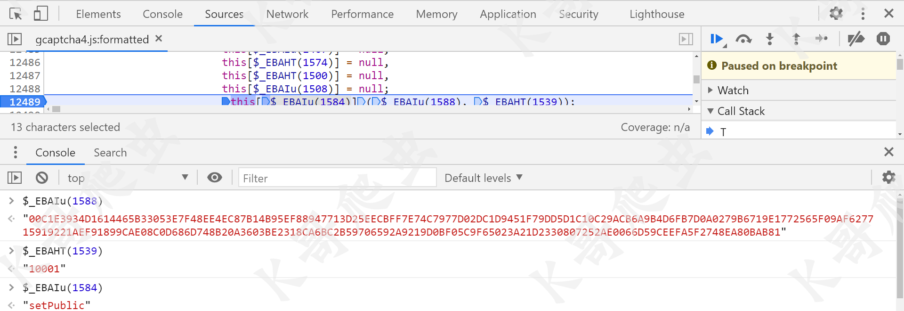The width and height of the screenshot is (904, 311).
Task: Show the console sidebar
Action: coord(15,178)
